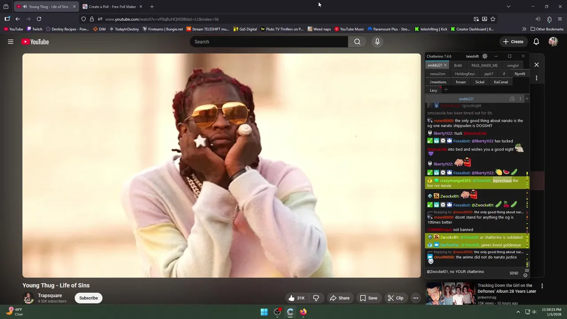Mute tab via speaker icon in tab
The image size is (567, 319).
(25, 7)
